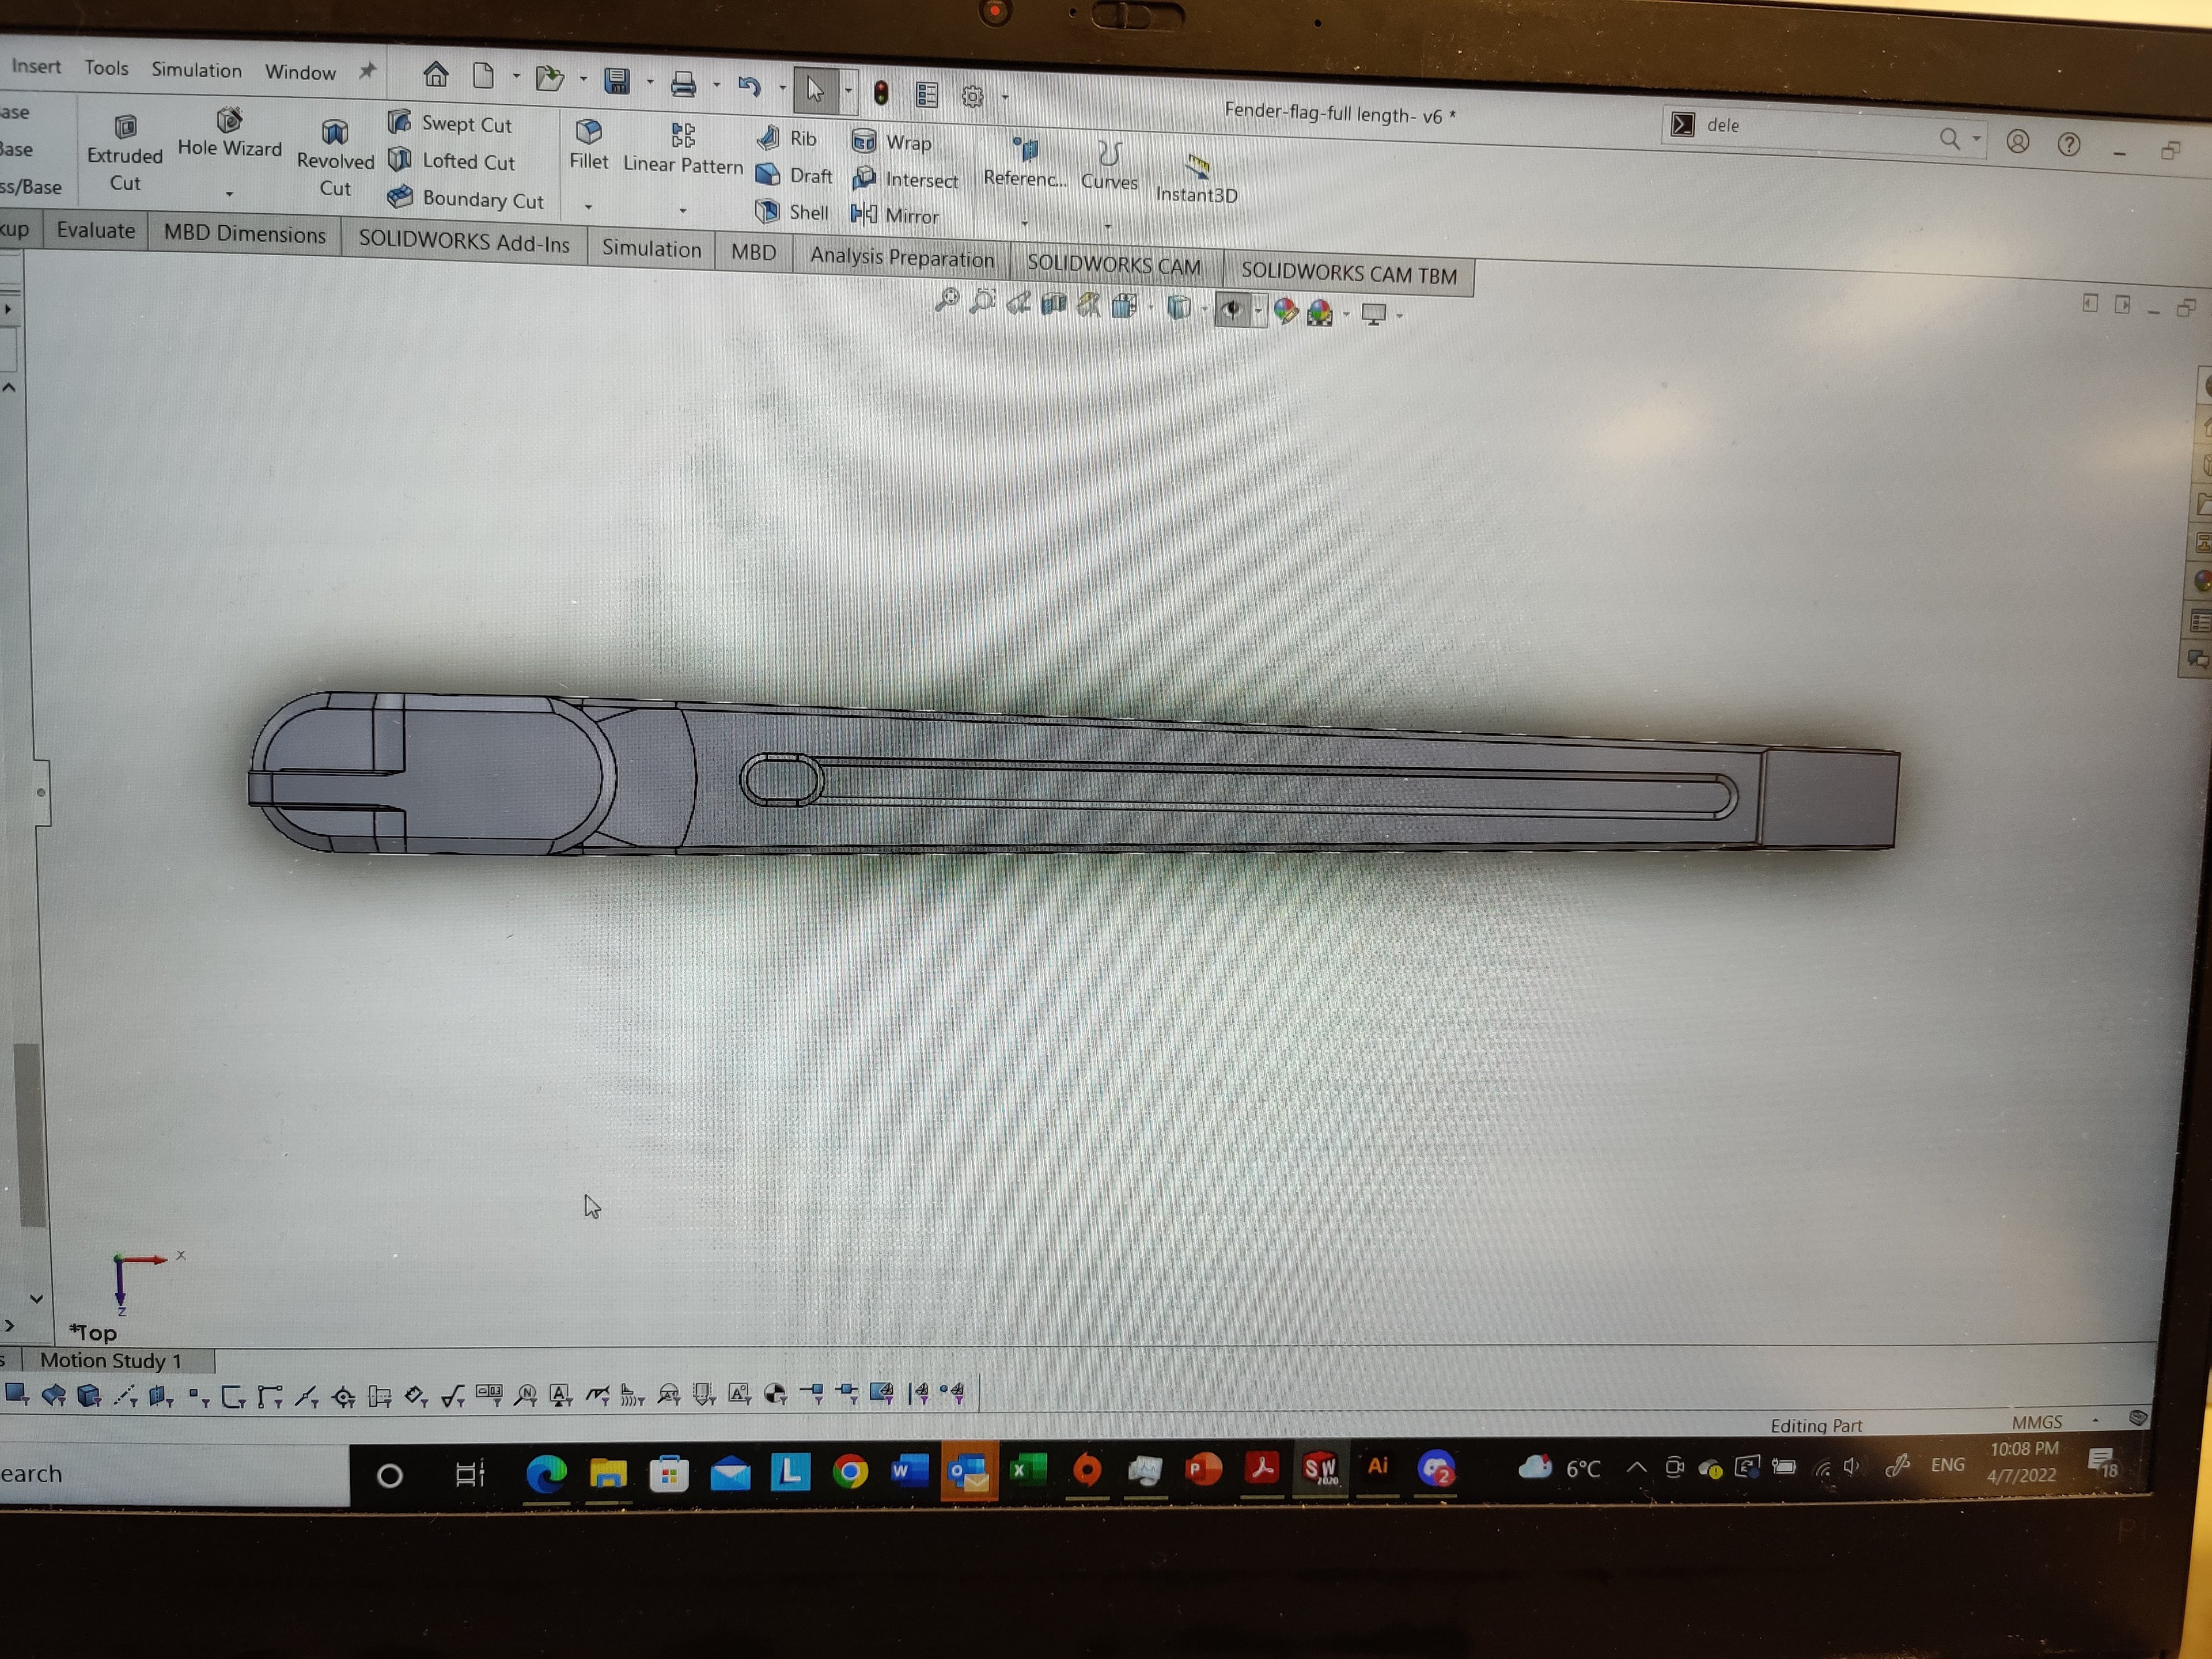Select the Shell feature
Viewport: 2212px width, 1659px height.
point(792,212)
